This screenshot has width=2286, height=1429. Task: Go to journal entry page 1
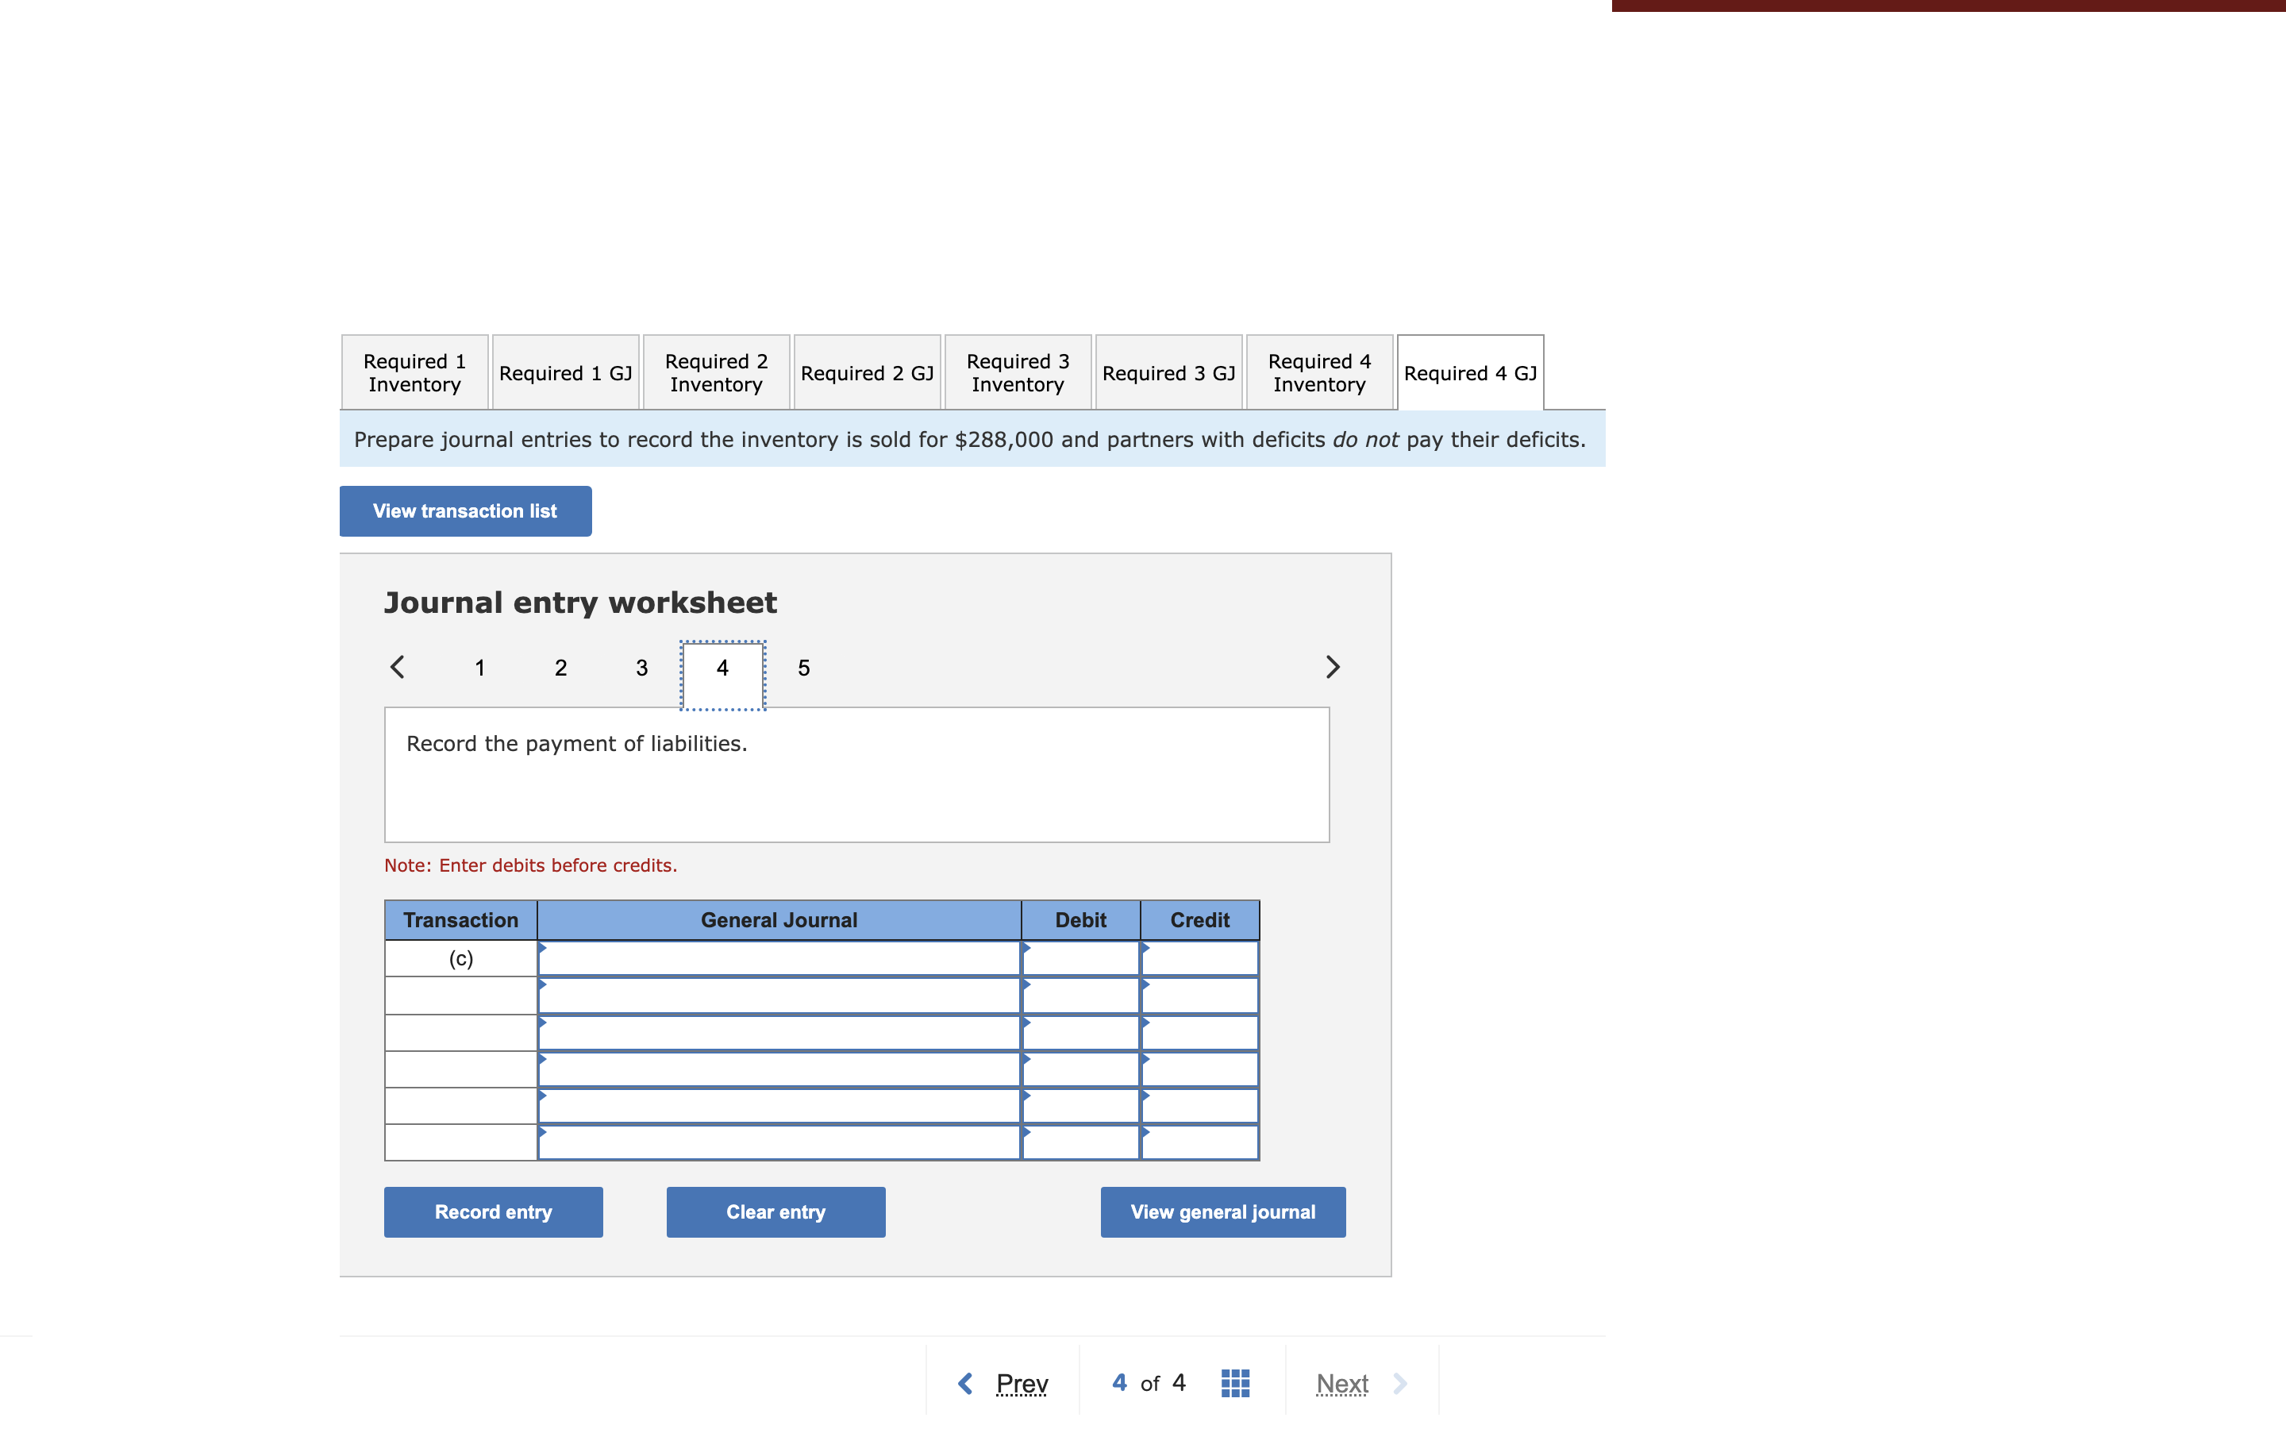(480, 668)
